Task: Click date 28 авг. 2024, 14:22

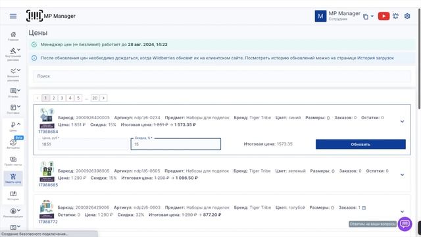Action: (147, 45)
